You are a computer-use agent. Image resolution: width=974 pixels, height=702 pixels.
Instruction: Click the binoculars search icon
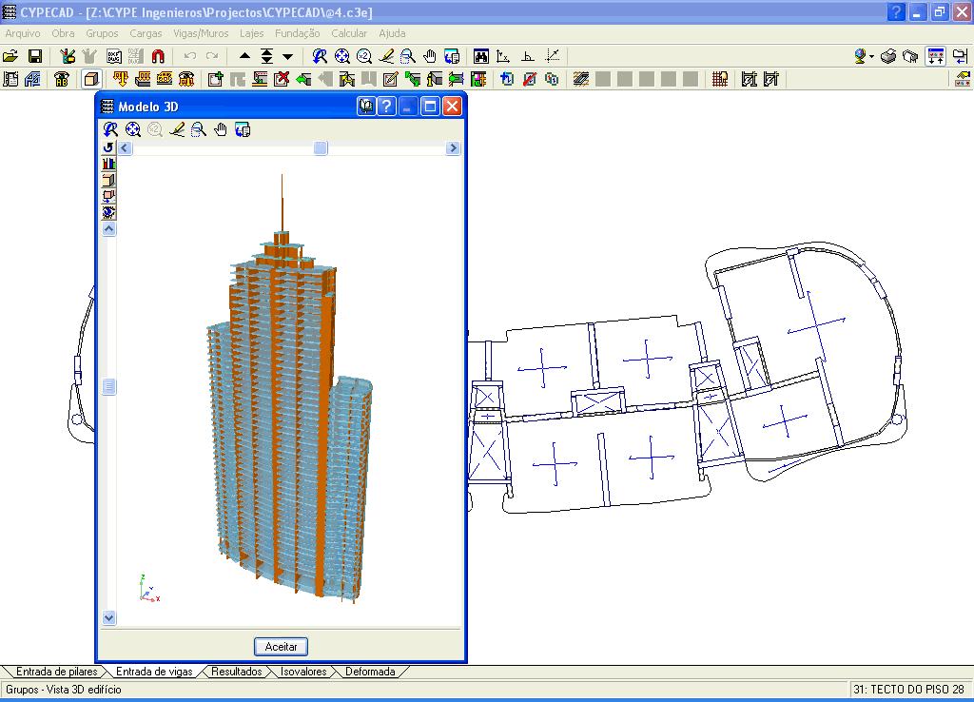480,56
